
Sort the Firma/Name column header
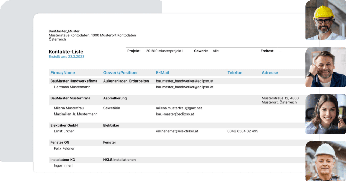62,73
